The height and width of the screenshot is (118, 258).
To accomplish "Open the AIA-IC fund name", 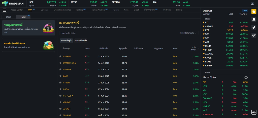I will click(65, 76).
